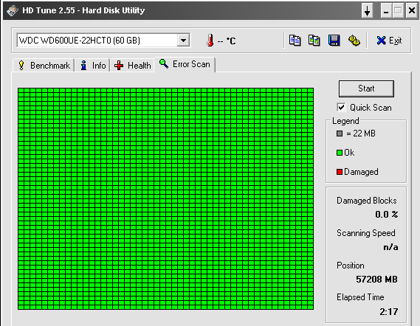Click the blue floppy disk save icon
The width and height of the screenshot is (420, 326).
[334, 41]
